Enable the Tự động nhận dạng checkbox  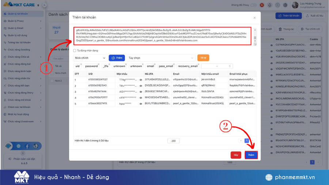75,50
